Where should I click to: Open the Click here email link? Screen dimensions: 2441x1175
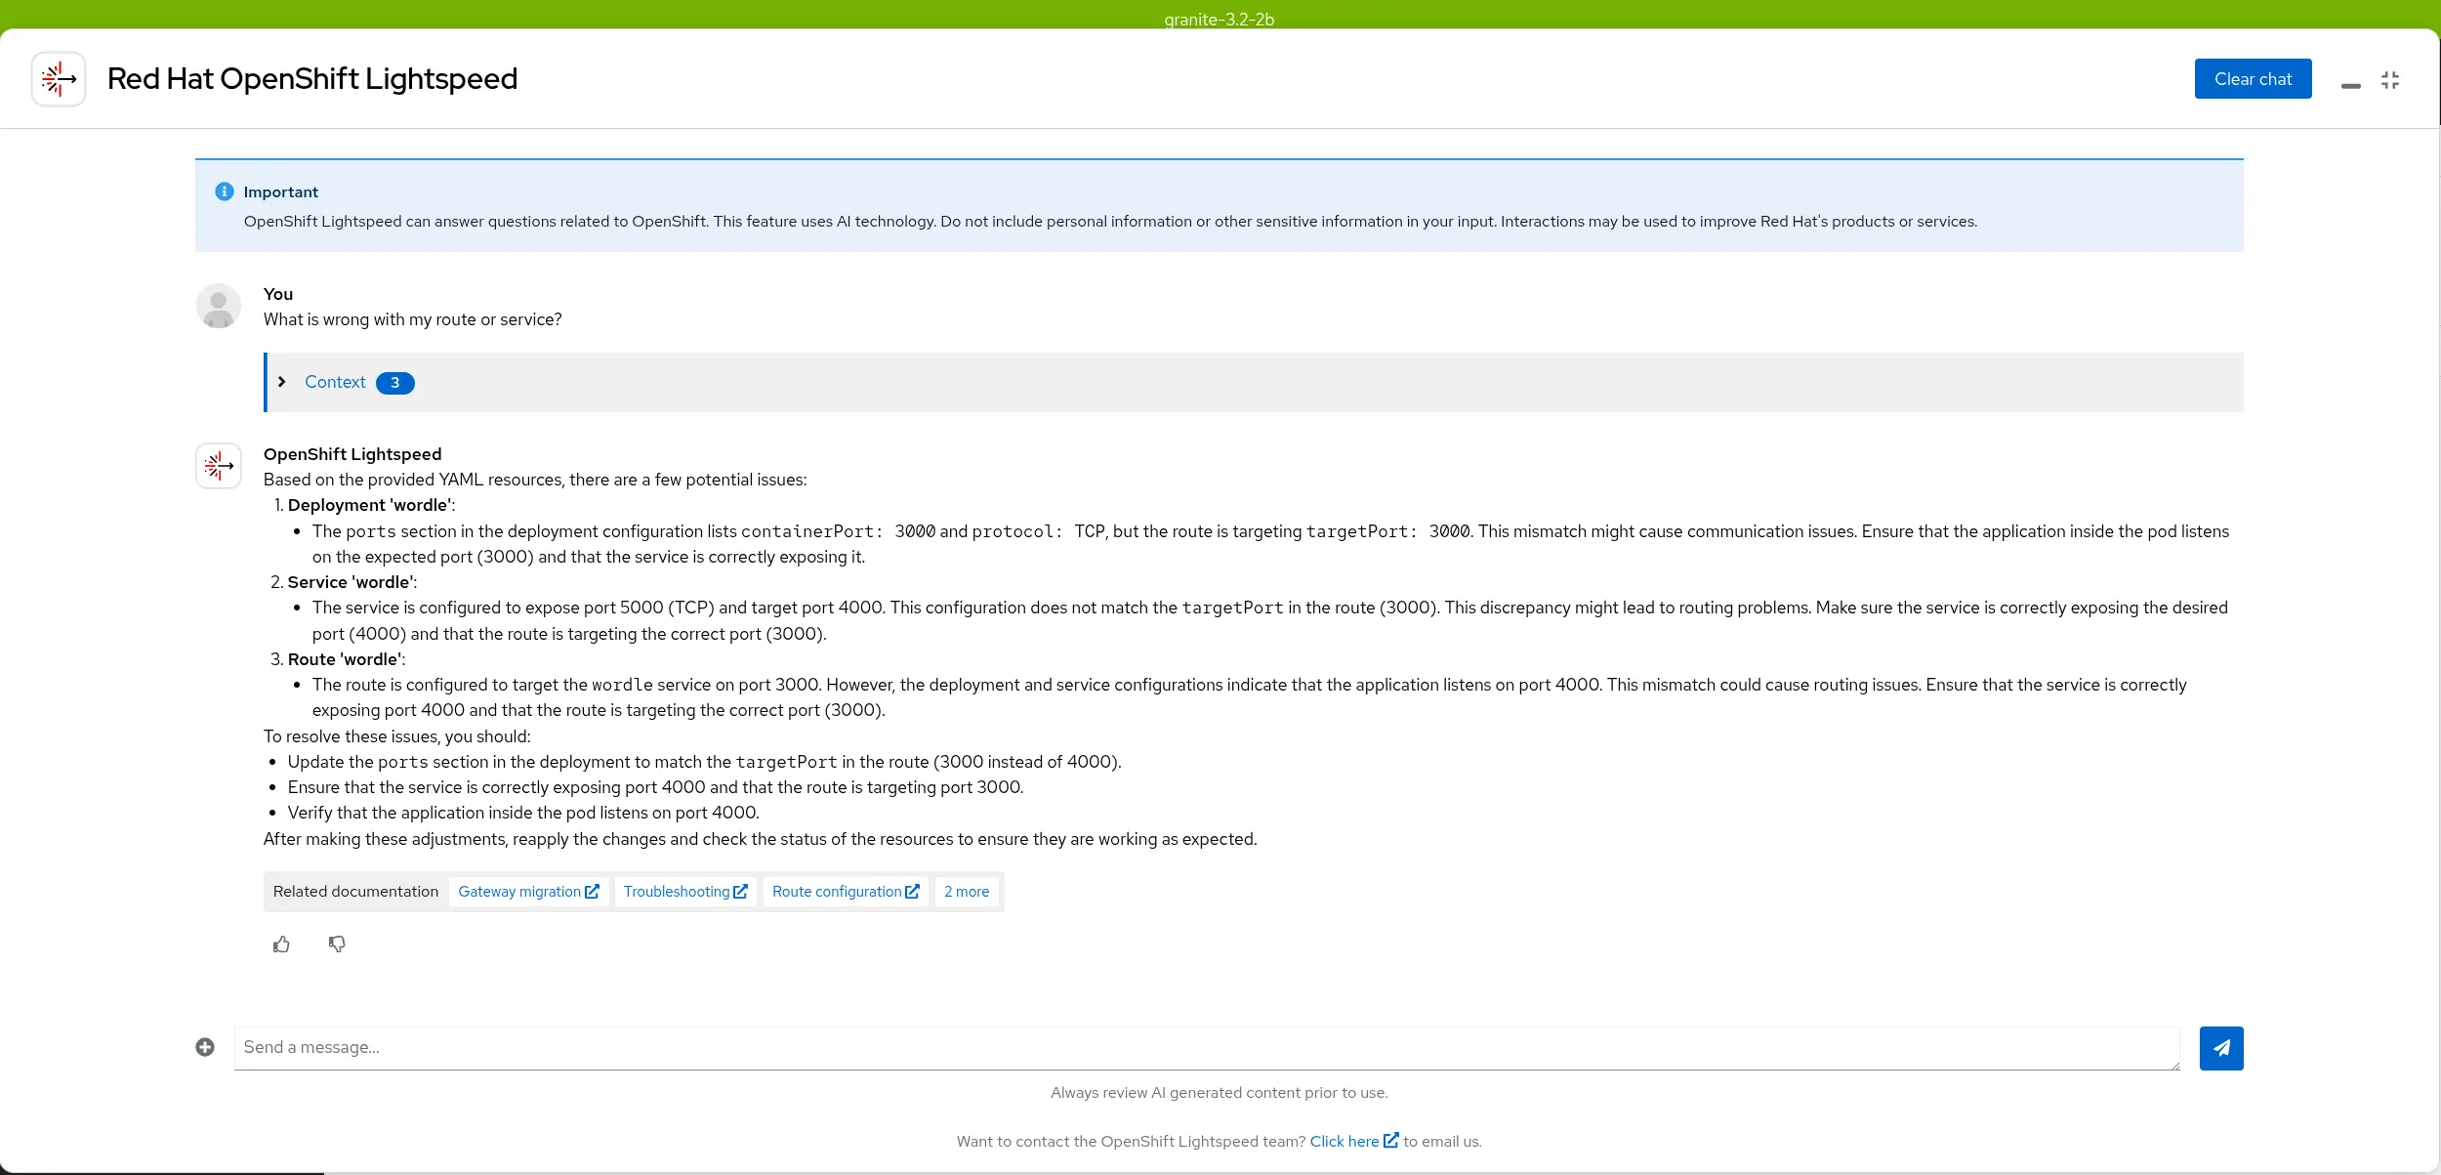pyautogui.click(x=1345, y=1142)
